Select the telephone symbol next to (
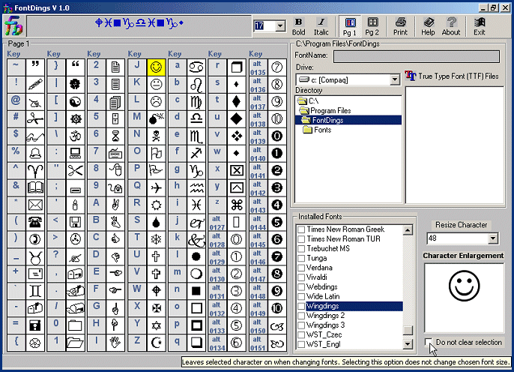The width and height of the screenshot is (514, 372). pyautogui.click(x=35, y=222)
